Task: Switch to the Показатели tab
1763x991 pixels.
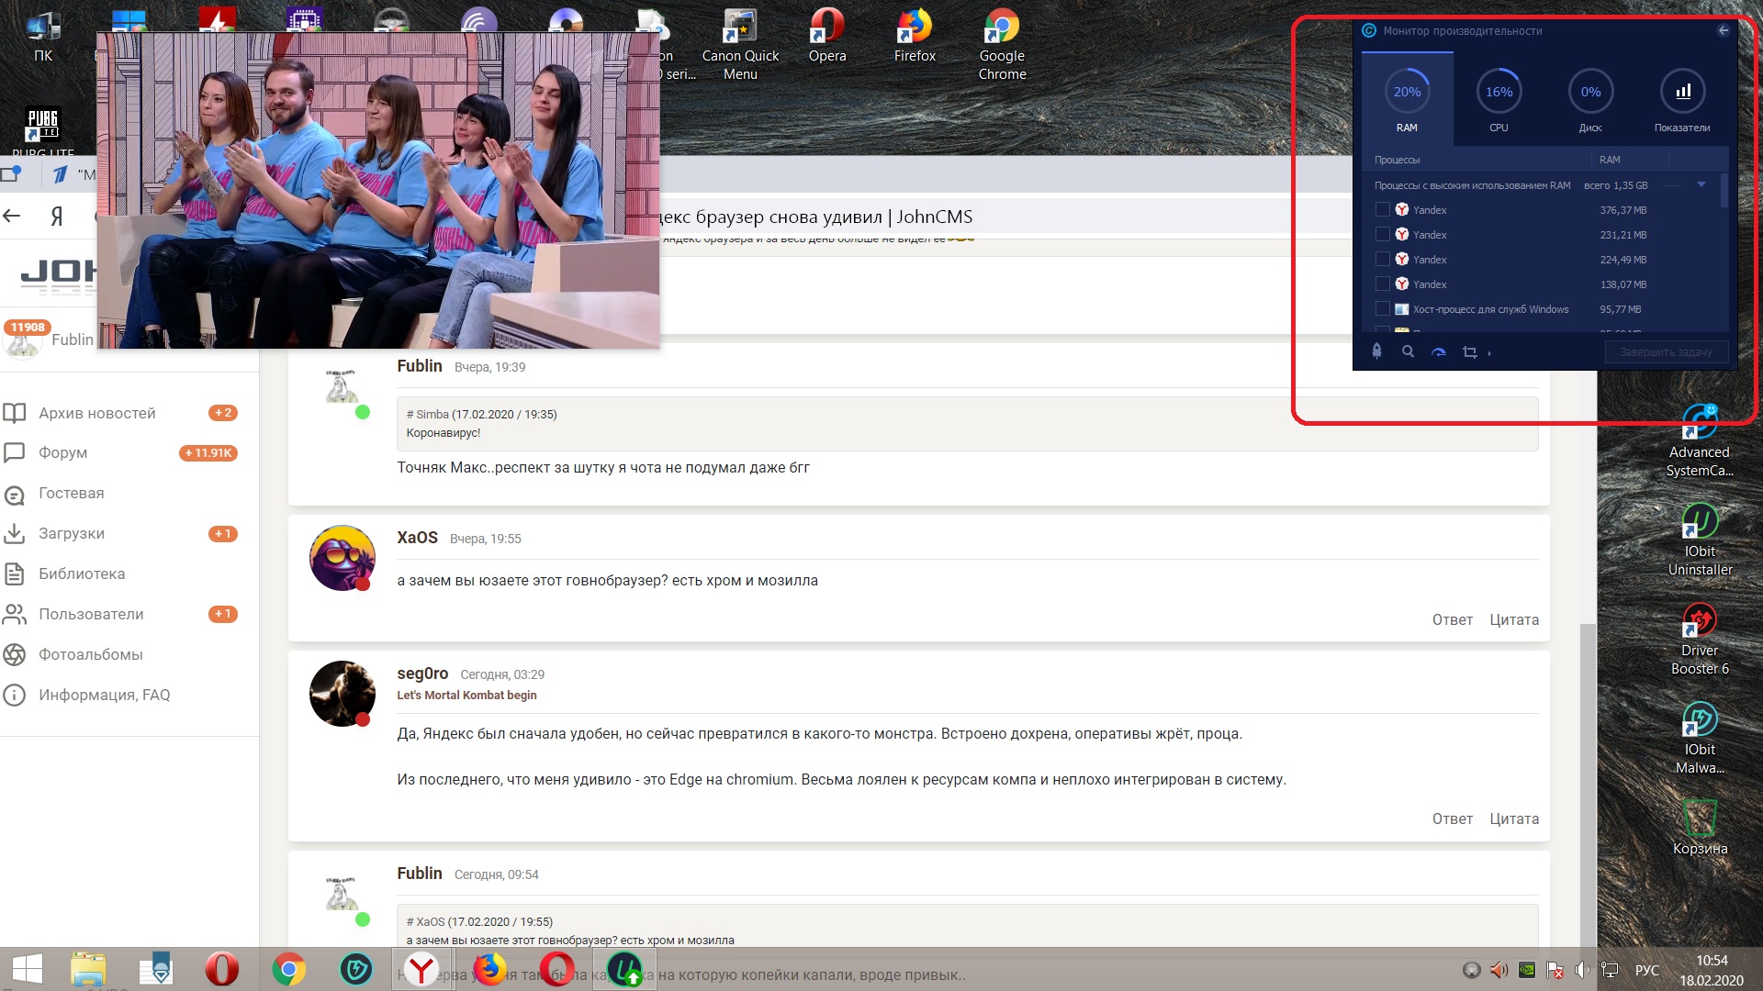Action: (x=1682, y=101)
